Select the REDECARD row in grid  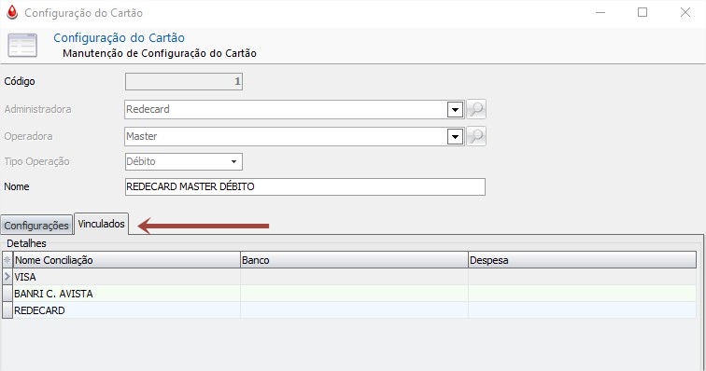354,309
